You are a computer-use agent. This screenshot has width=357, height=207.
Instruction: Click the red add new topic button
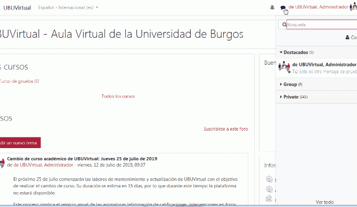pos(20,143)
